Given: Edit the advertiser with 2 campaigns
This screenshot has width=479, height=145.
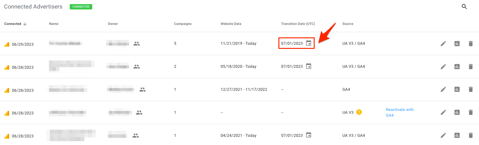Looking at the screenshot, I should coord(443,67).
